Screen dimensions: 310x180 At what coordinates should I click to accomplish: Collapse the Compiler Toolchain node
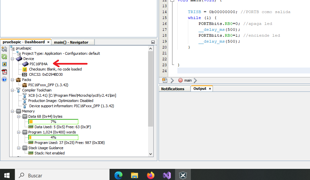[x=12, y=90]
